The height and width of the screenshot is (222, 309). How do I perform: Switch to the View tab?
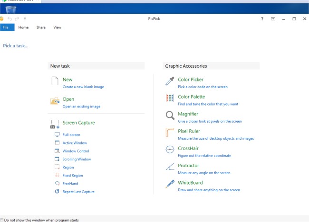pyautogui.click(x=57, y=27)
